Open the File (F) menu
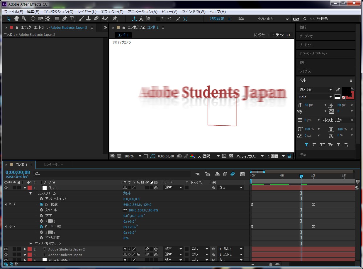The height and width of the screenshot is (269, 363). (13, 11)
